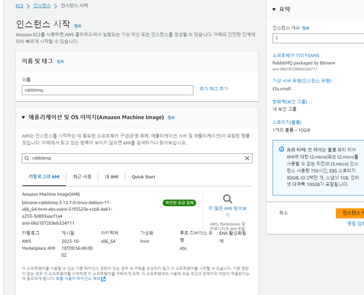Click external link icon after 라이선스 계약

tap(103, 279)
